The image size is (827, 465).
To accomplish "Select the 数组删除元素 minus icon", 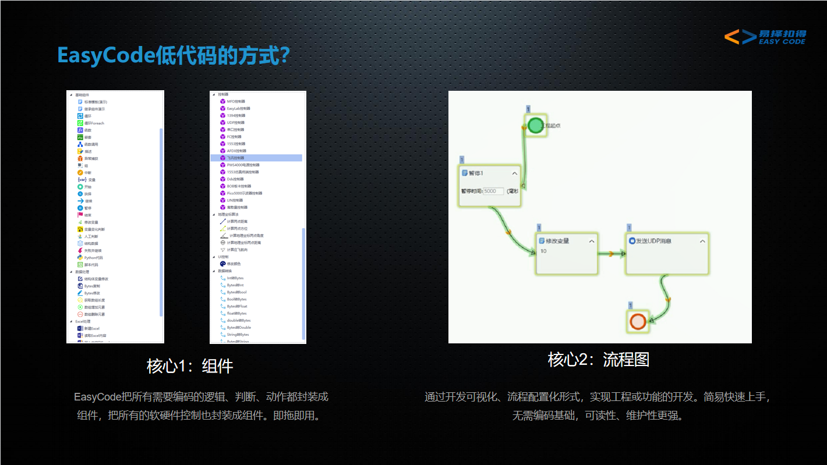I will pos(80,314).
